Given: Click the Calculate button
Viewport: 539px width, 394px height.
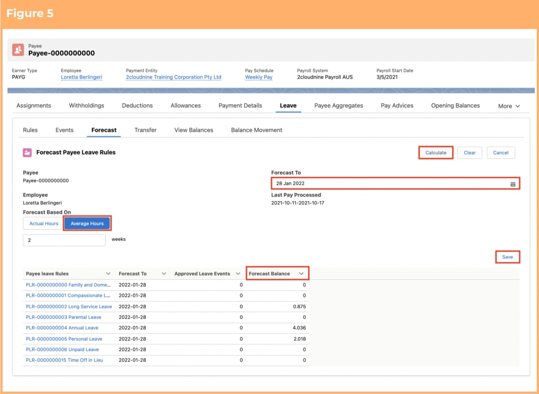Looking at the screenshot, I should (x=435, y=153).
